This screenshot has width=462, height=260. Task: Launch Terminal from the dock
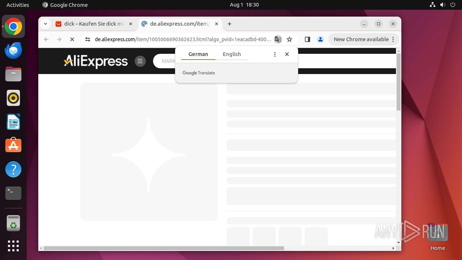[x=13, y=193]
